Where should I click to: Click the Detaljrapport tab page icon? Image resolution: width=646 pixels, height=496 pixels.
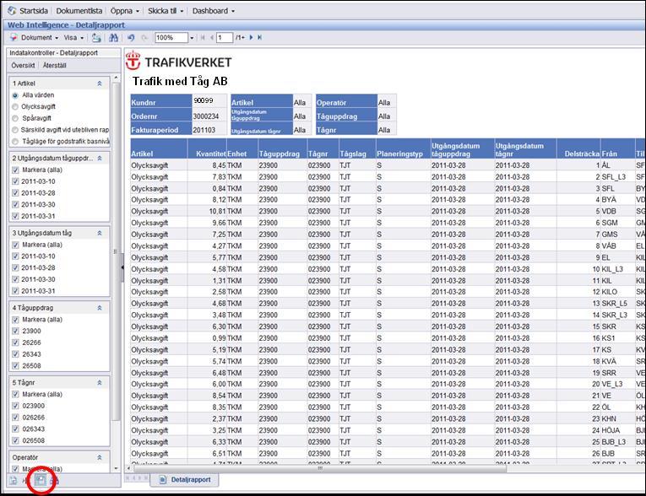click(x=163, y=479)
